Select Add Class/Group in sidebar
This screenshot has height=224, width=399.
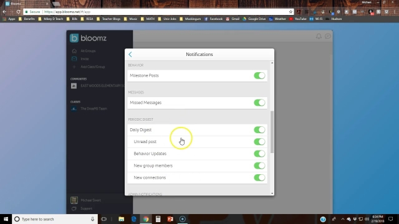point(93,67)
